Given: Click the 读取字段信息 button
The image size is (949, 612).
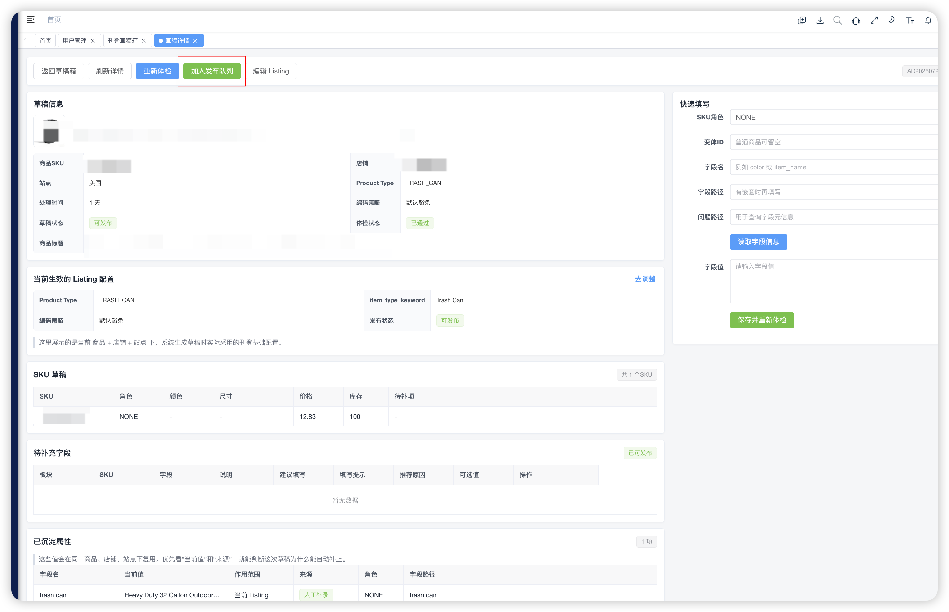Looking at the screenshot, I should 759,242.
